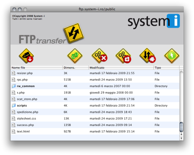Select the rw_common directory name

26,86
